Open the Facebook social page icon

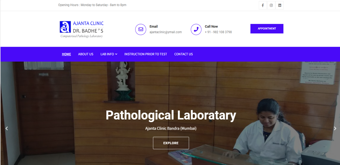263,5
